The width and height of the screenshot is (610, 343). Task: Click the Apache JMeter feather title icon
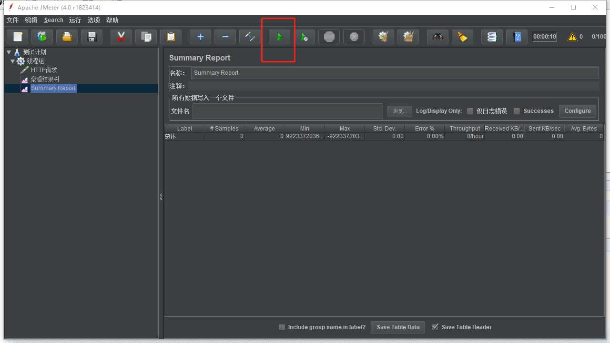click(x=10, y=7)
